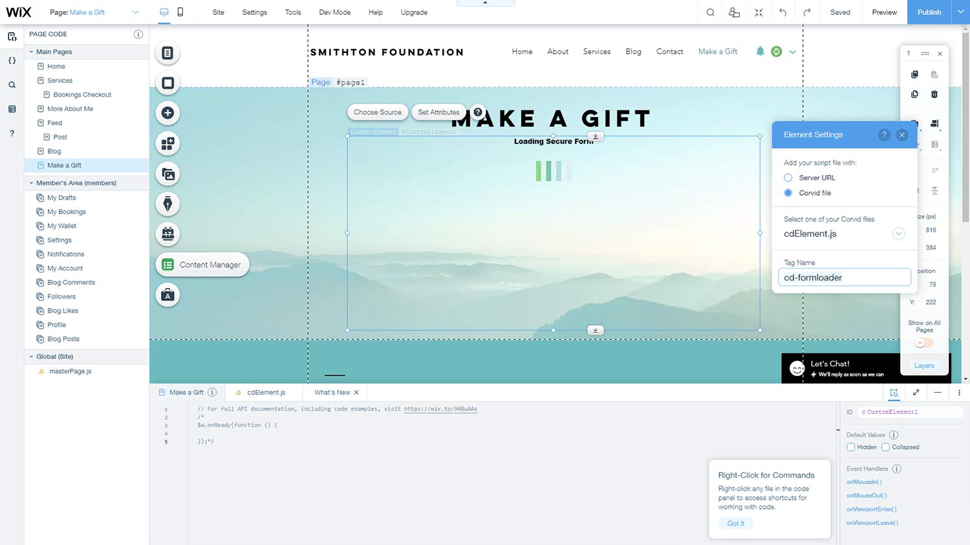The image size is (970, 545).
Task: Click the search icon in top bar
Action: click(x=710, y=12)
